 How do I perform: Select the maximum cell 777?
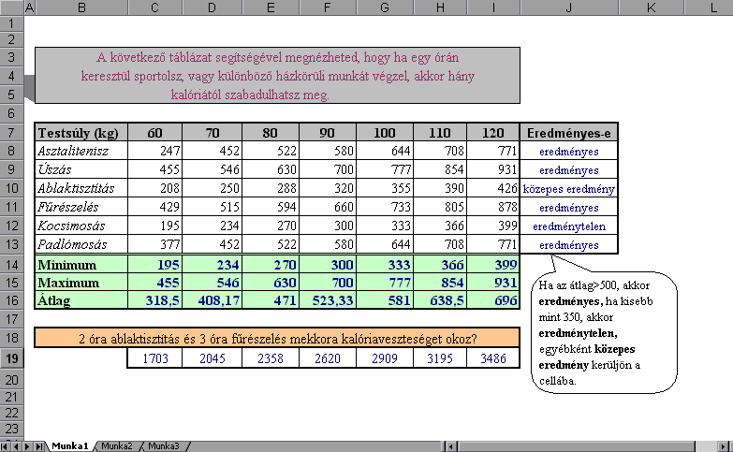385,283
